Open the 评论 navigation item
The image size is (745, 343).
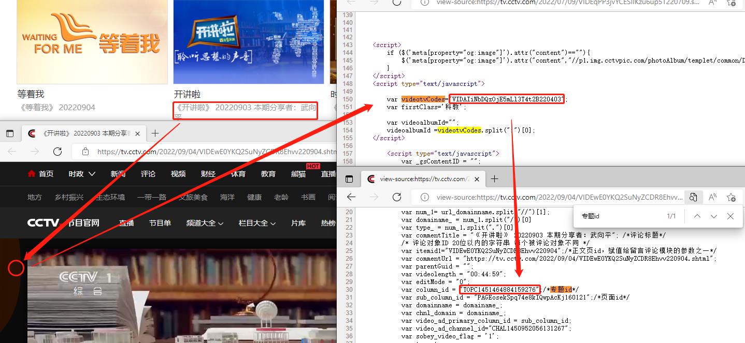point(148,174)
